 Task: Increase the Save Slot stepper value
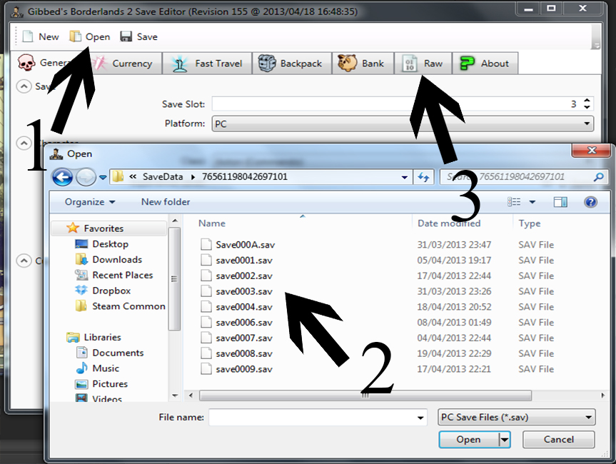(587, 101)
